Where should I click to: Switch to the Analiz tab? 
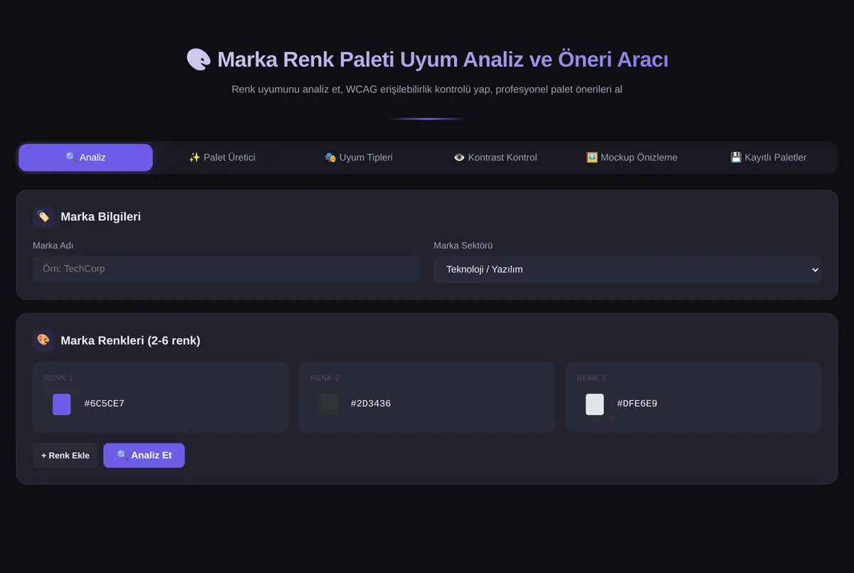pos(85,157)
